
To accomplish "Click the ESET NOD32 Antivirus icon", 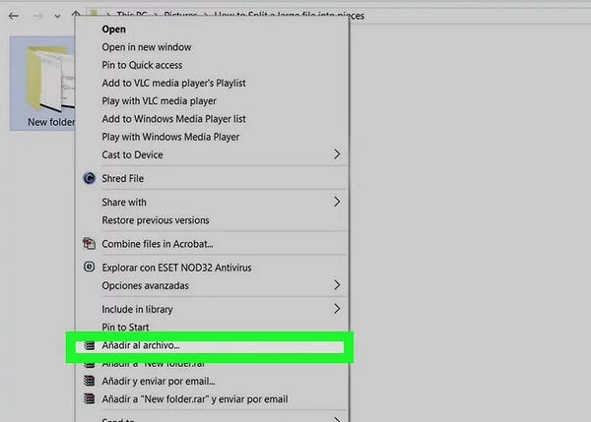I will (x=90, y=267).
